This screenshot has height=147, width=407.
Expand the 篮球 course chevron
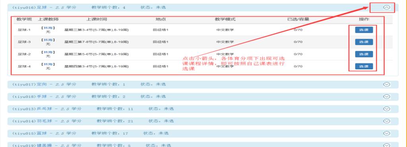pos(386,133)
